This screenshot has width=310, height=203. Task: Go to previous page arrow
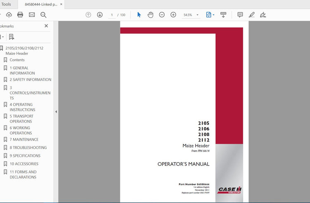point(88,15)
